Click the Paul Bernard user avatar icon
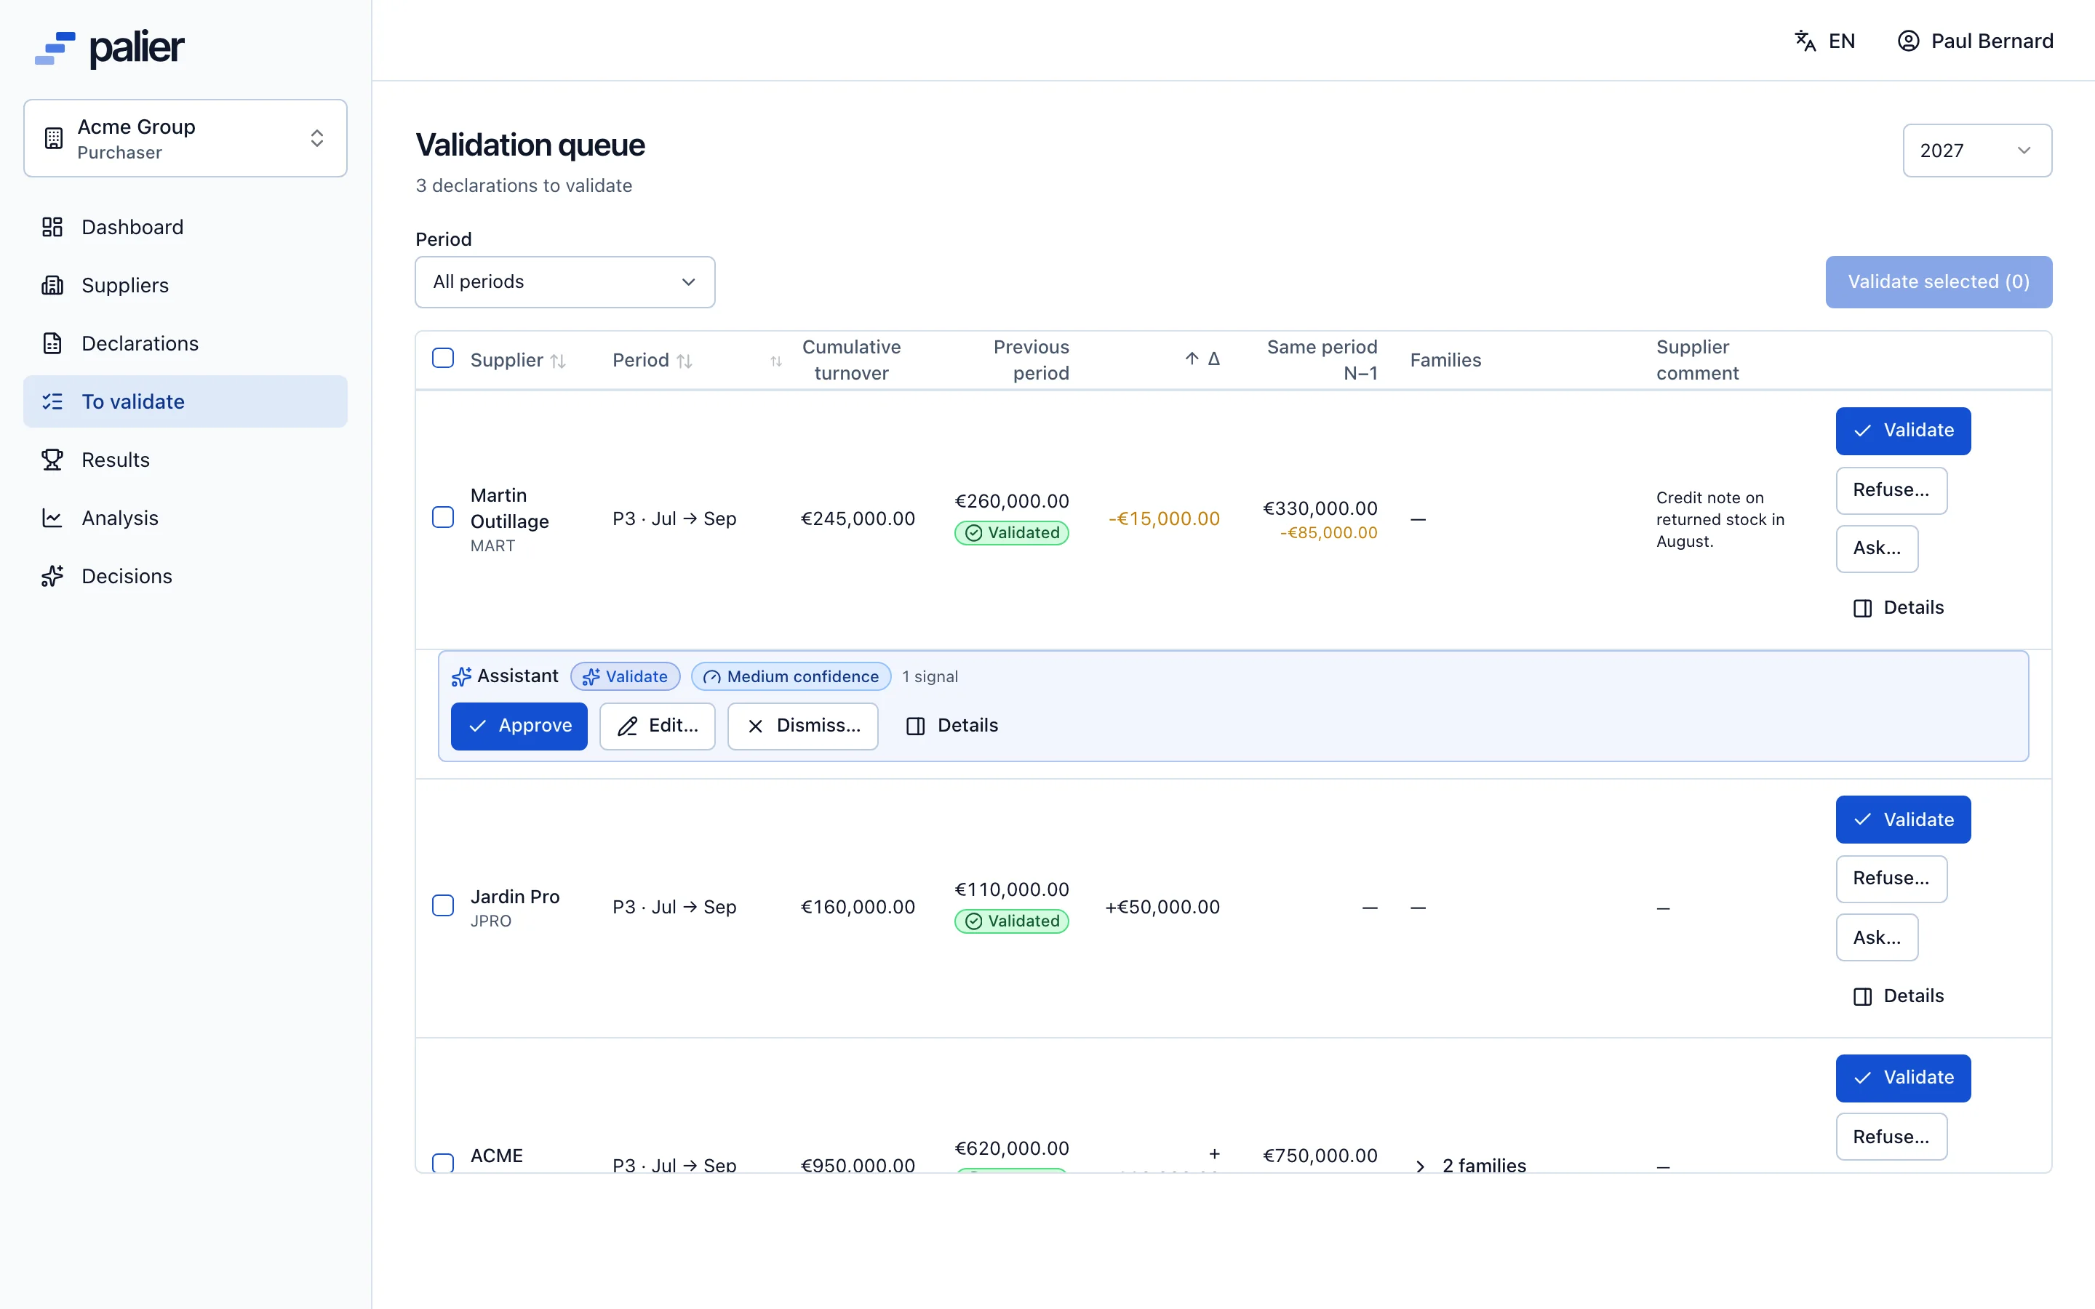 (1908, 41)
